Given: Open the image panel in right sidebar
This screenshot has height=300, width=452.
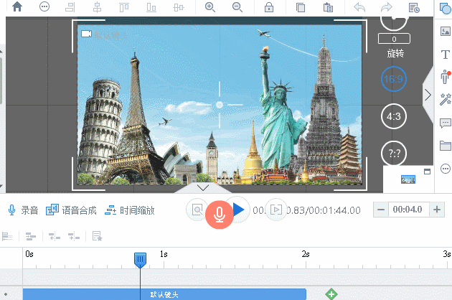Looking at the screenshot, I should click(x=445, y=32).
